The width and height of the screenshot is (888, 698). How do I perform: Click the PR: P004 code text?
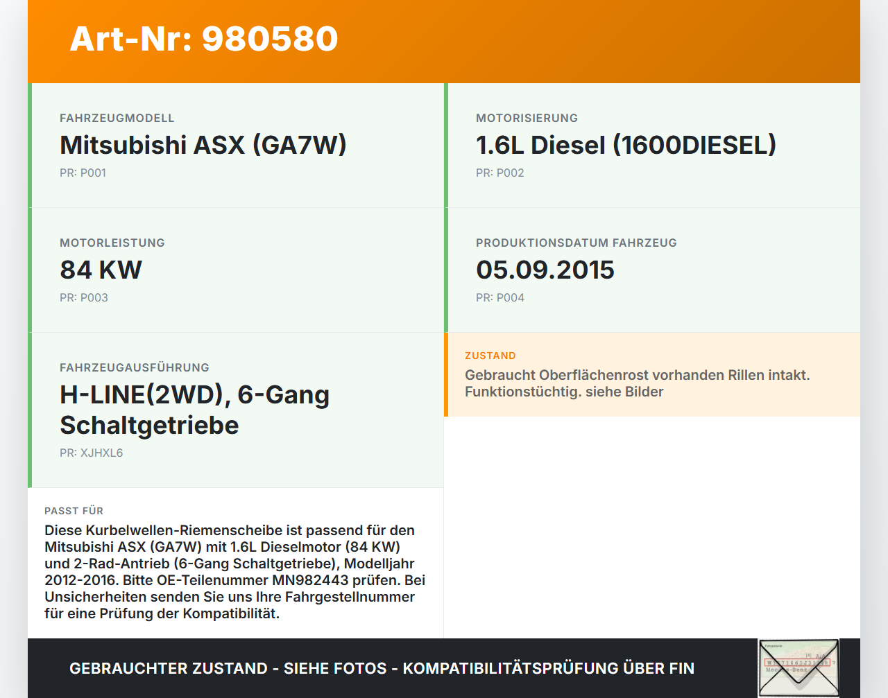coord(500,297)
